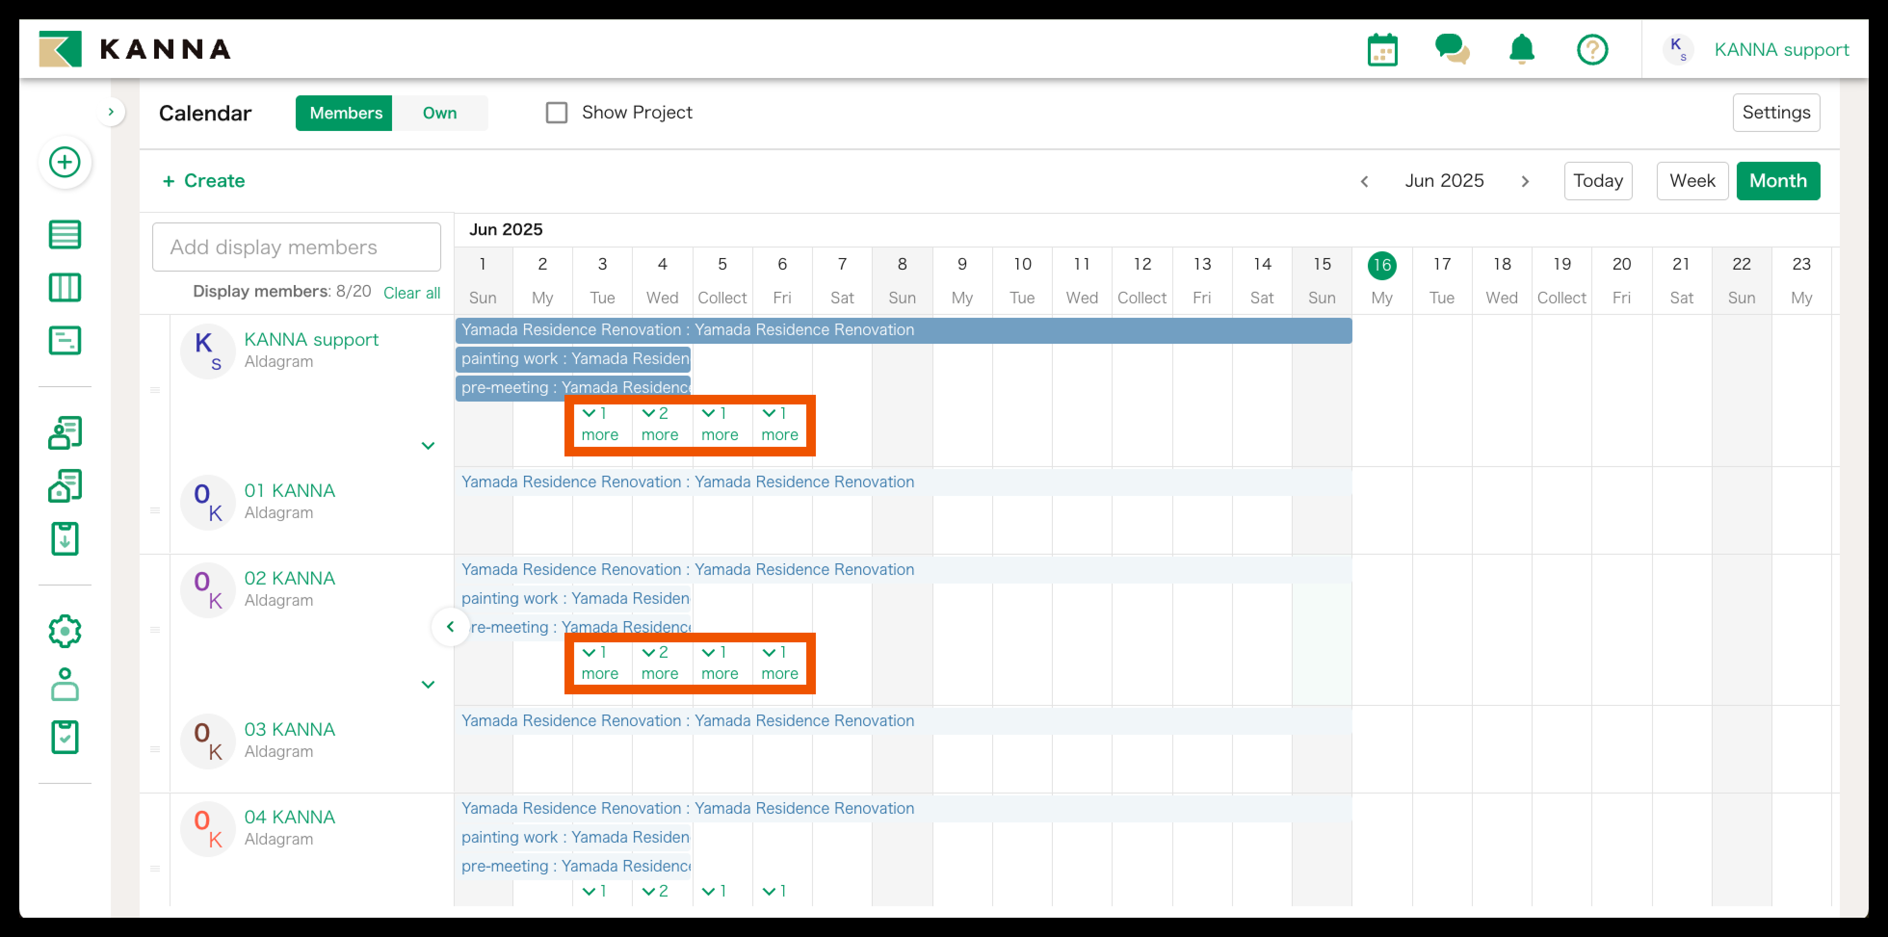Expand the 02 KANNA member row chevron
Viewport: 1888px width, 937px height.
428,684
